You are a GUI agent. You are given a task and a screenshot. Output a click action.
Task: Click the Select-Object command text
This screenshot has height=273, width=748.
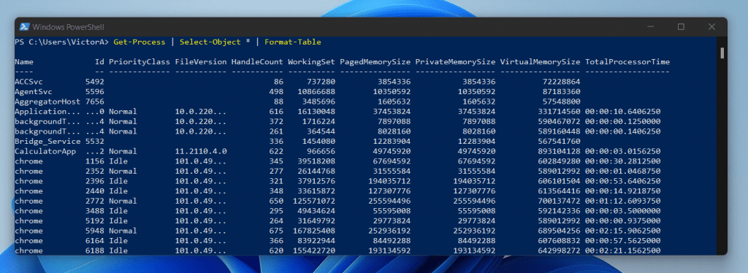pos(210,42)
